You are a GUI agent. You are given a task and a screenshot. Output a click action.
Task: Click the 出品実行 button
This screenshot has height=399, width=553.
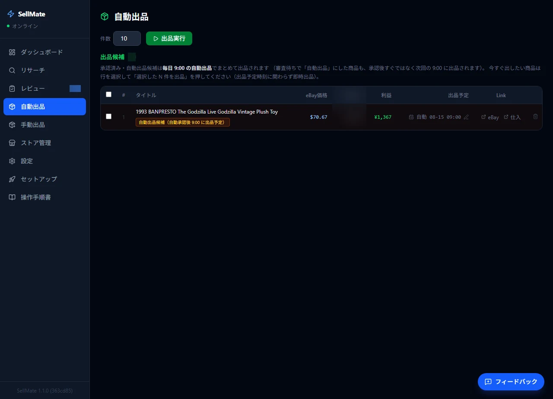(x=169, y=38)
